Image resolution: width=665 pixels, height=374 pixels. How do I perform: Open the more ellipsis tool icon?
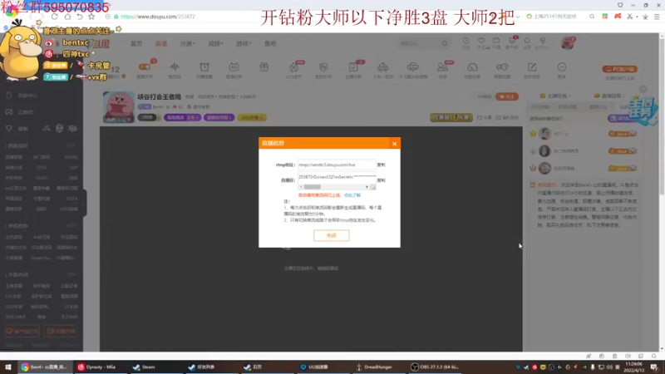(562, 69)
